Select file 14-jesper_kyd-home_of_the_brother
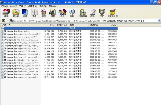161x105 pixels. 22,68
